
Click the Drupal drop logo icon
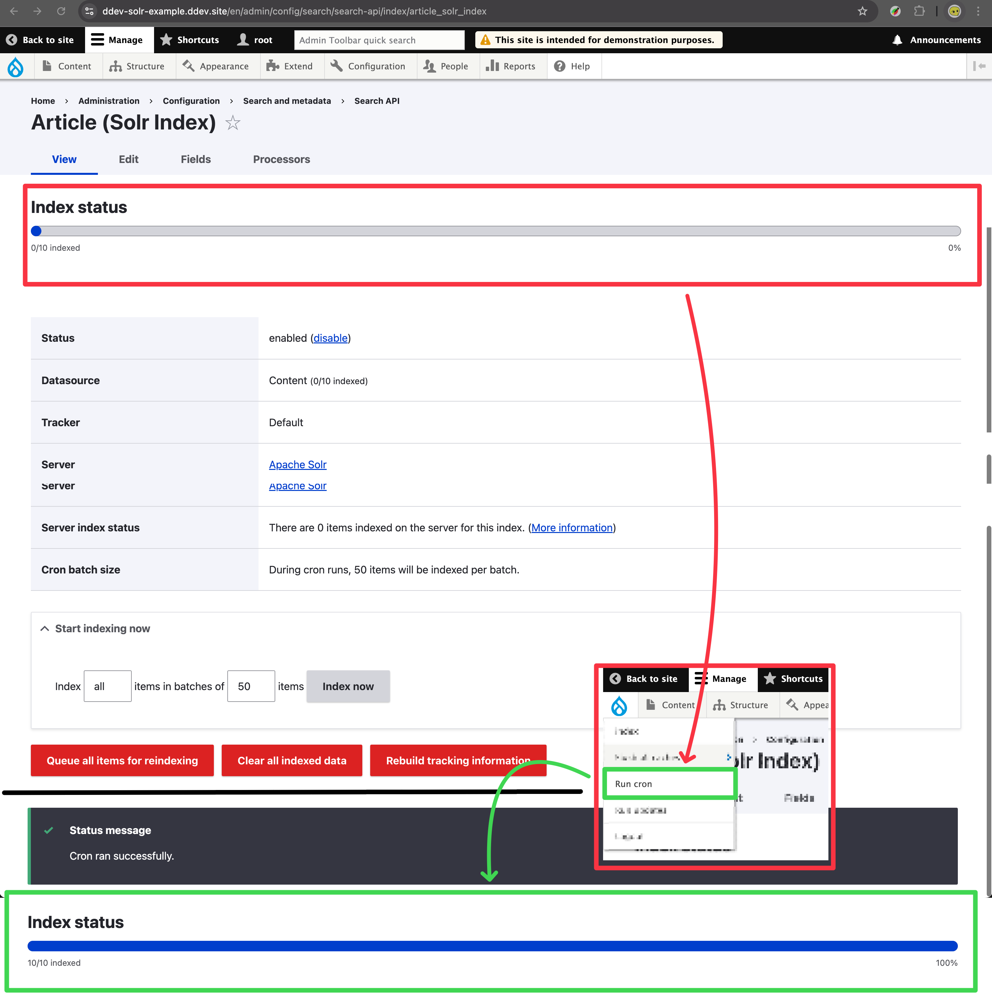pos(15,67)
